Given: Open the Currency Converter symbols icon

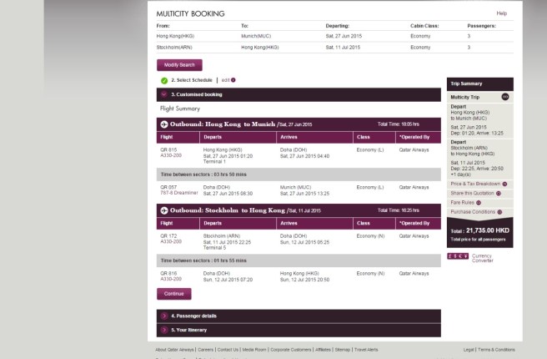Looking at the screenshot, I should (x=457, y=255).
